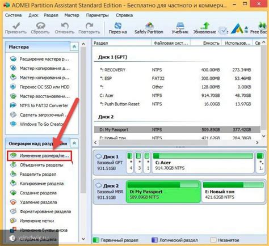The height and width of the screenshot is (246, 269).
Task: Click the Диск 2 group header
Action: [106, 117]
